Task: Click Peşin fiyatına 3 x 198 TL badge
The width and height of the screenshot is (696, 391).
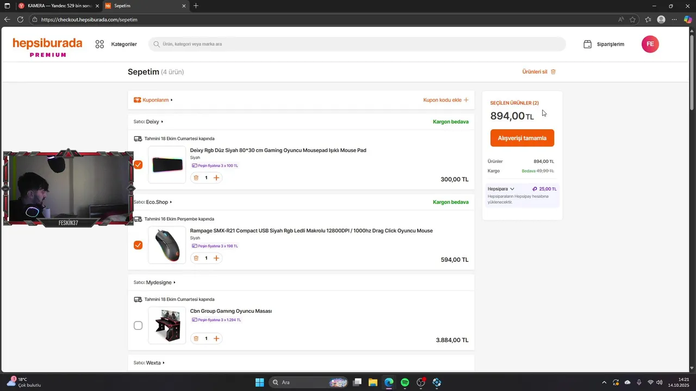Action: (215, 246)
